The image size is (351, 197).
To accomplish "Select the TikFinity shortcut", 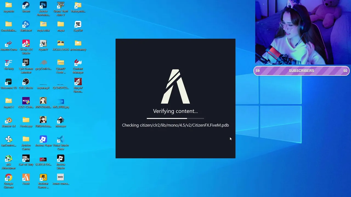I will 9,65.
